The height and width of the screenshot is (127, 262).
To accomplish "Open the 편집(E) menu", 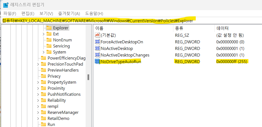I will point(28,13).
